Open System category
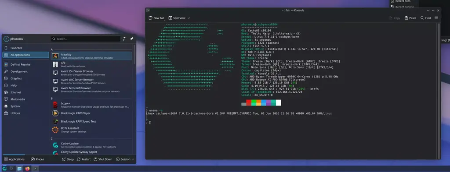The height and width of the screenshot is (172, 450). click(25, 106)
